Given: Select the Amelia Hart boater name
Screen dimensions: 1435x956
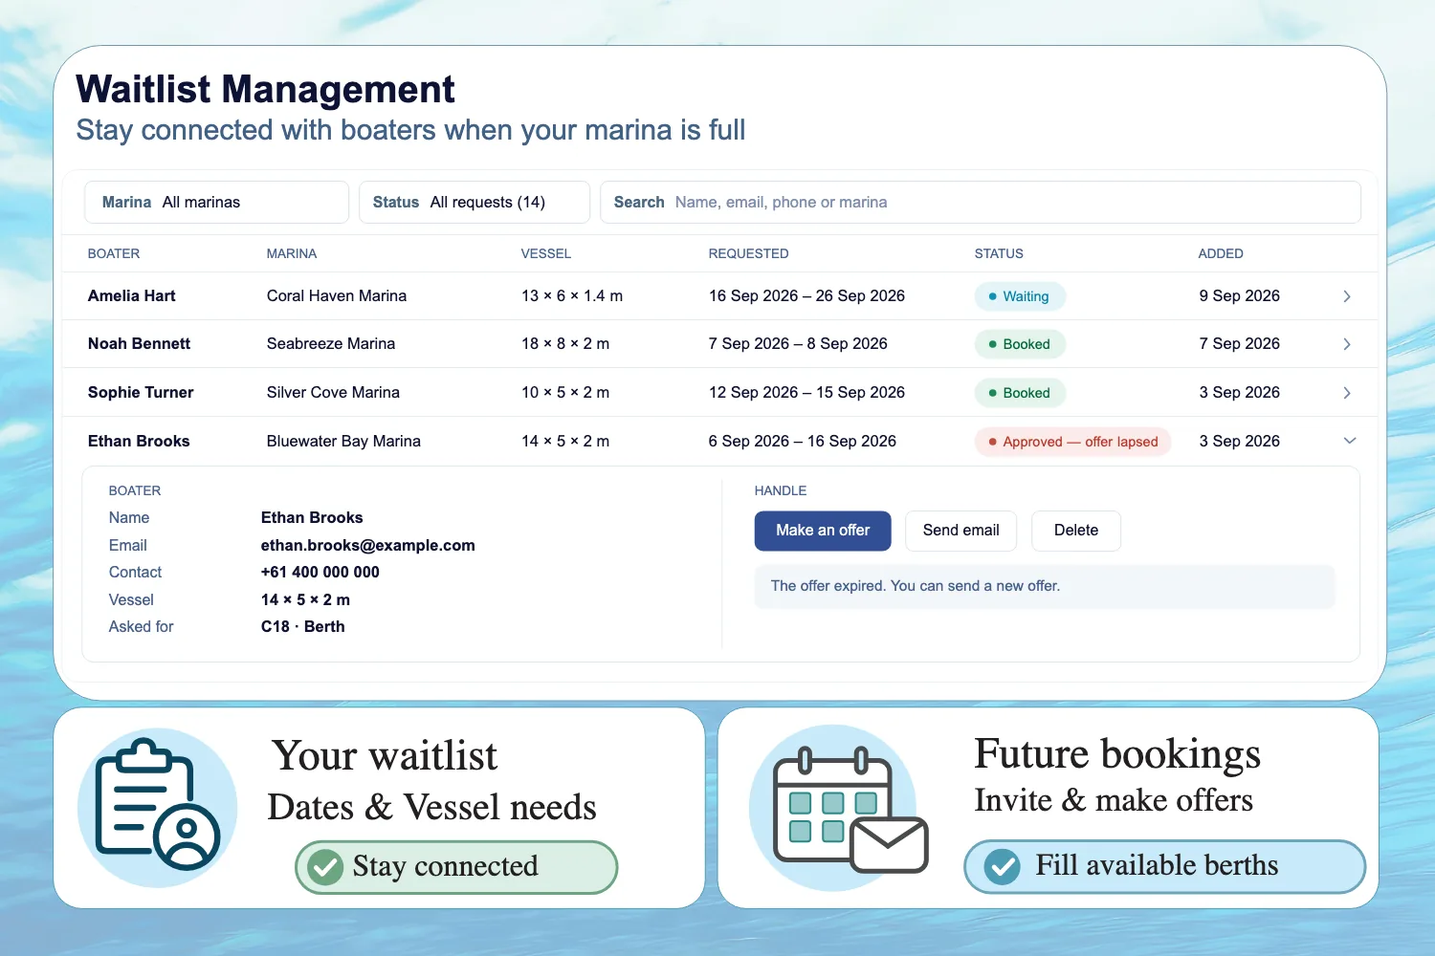Looking at the screenshot, I should (x=132, y=296).
